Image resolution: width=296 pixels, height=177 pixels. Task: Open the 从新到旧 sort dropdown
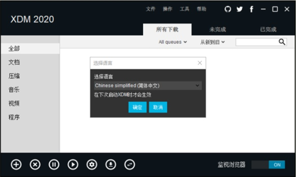pos(212,42)
